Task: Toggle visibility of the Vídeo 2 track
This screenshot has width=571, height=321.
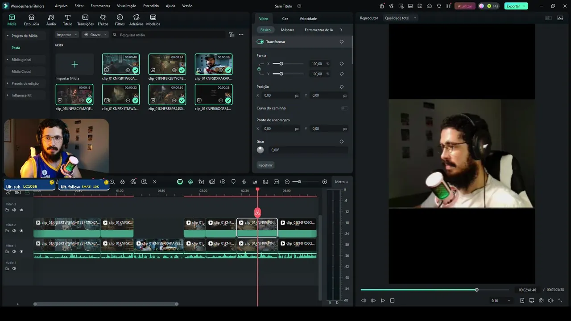Action: [21, 230]
